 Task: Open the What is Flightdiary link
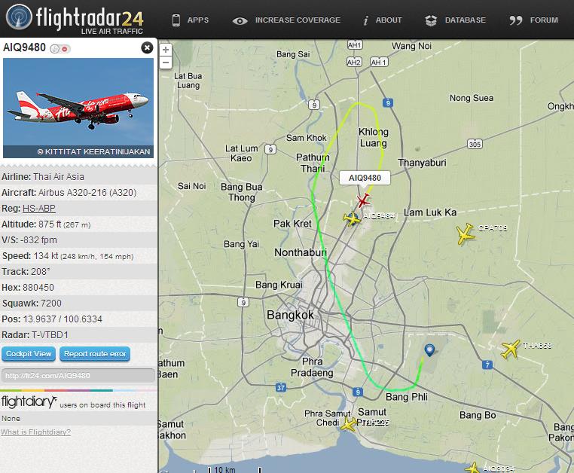point(35,432)
